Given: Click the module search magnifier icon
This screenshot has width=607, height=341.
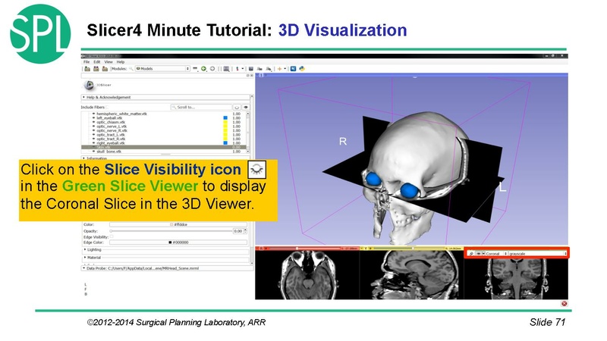Looking at the screenshot, I should click(x=131, y=69).
